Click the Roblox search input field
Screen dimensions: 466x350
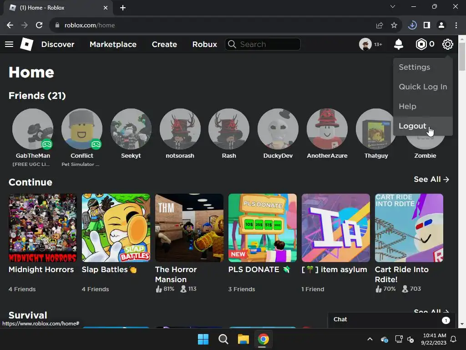pos(263,44)
